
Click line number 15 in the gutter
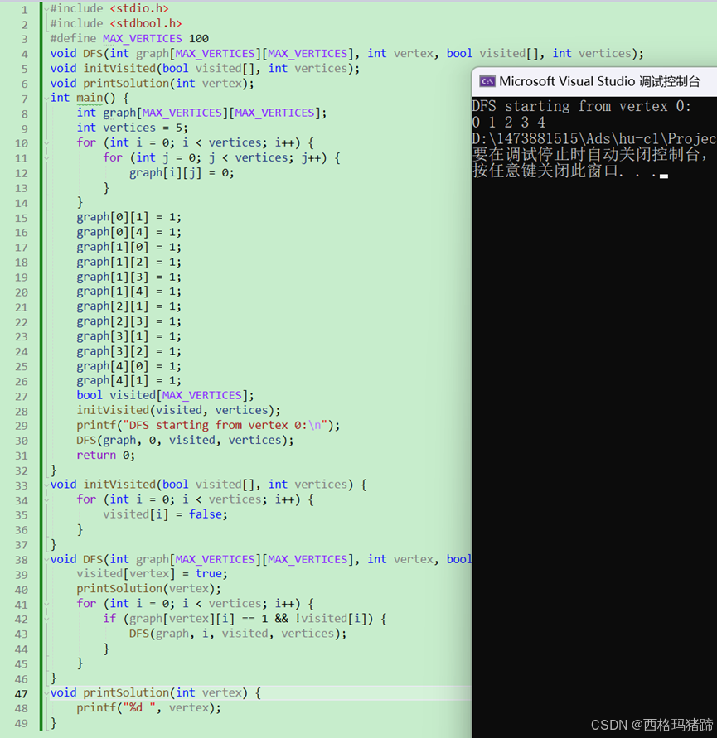pyautogui.click(x=22, y=218)
